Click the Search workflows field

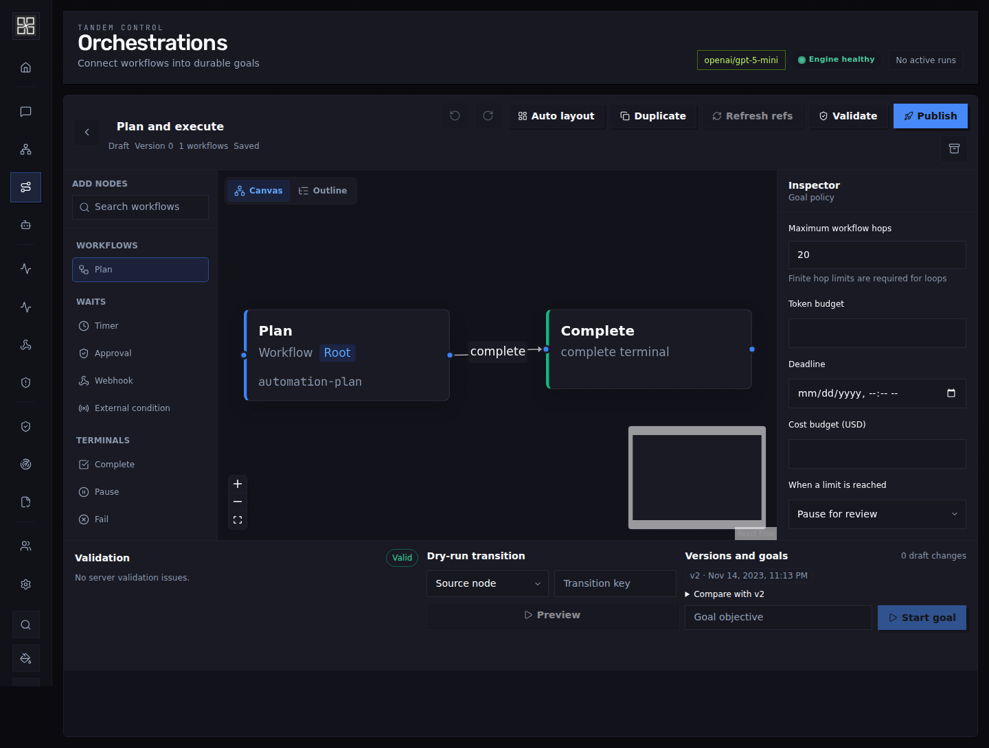tap(140, 207)
